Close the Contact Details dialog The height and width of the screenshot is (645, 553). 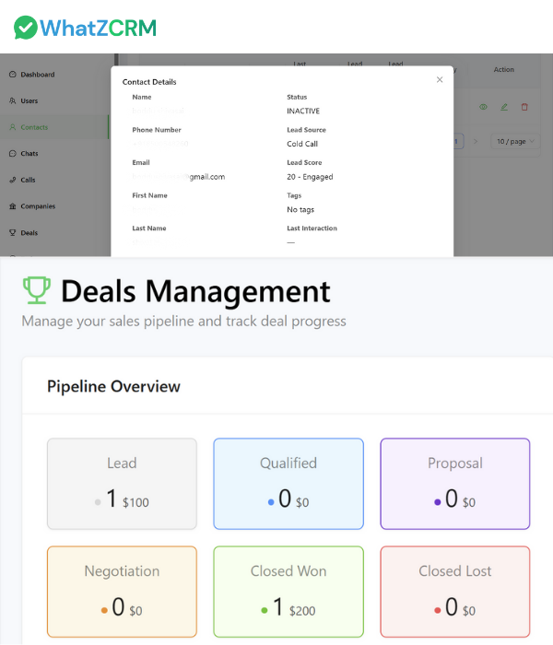tap(440, 80)
